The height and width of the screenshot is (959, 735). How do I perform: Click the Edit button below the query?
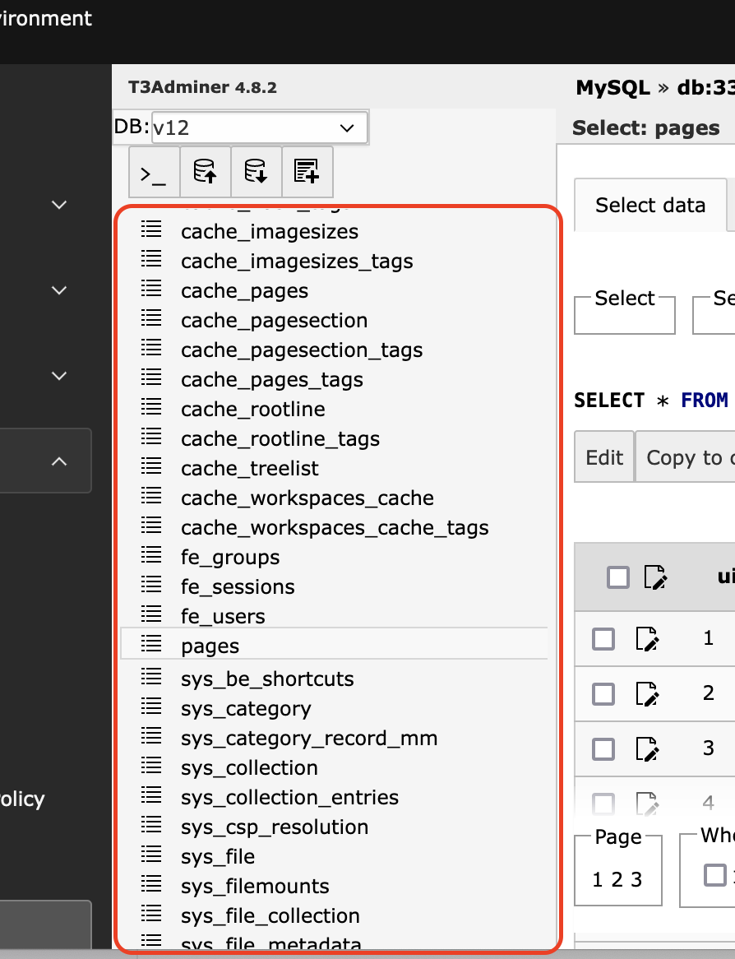point(604,457)
